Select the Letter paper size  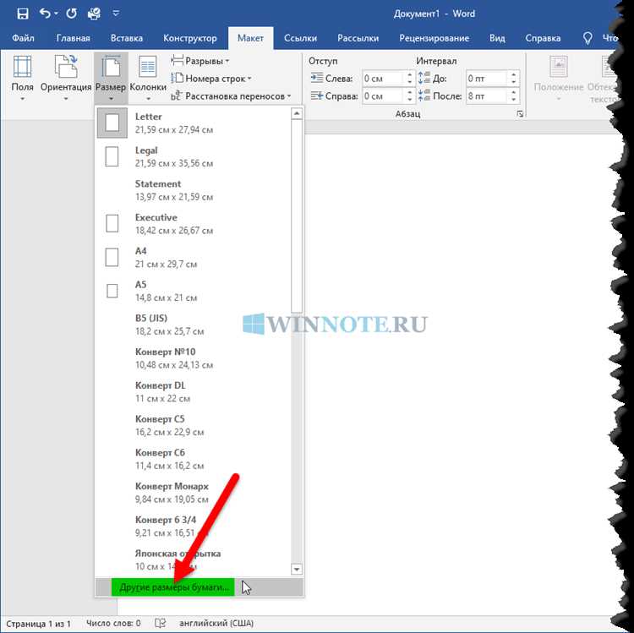(194, 123)
